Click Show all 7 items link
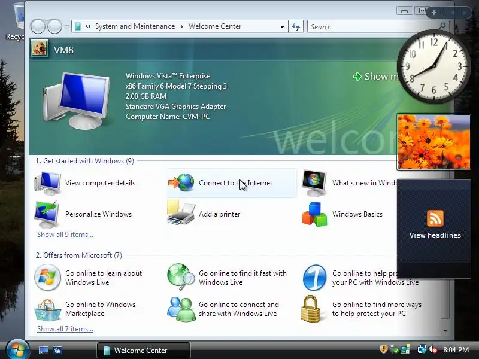479x359 pixels. pyautogui.click(x=65, y=329)
